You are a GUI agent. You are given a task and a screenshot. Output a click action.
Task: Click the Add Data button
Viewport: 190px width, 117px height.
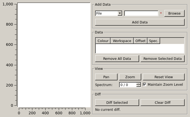pos(140,22)
